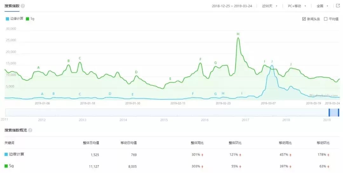
Task: Uncheck the 新闻头条 checkbox
Action: pyautogui.click(x=304, y=19)
